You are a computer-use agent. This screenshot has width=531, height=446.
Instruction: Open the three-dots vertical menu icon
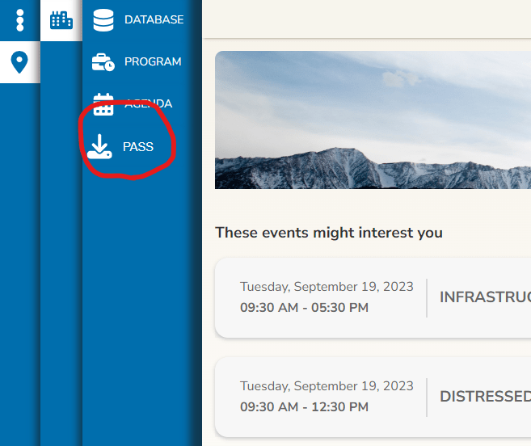20,20
